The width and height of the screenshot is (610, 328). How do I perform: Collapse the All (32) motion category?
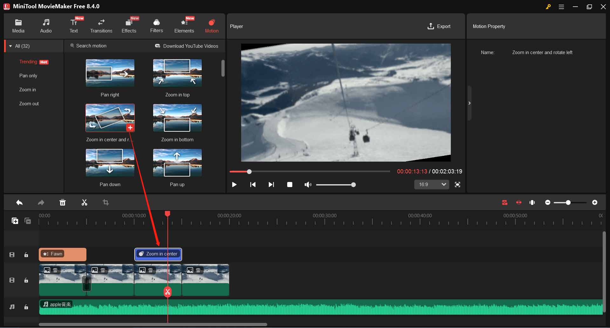click(11, 46)
